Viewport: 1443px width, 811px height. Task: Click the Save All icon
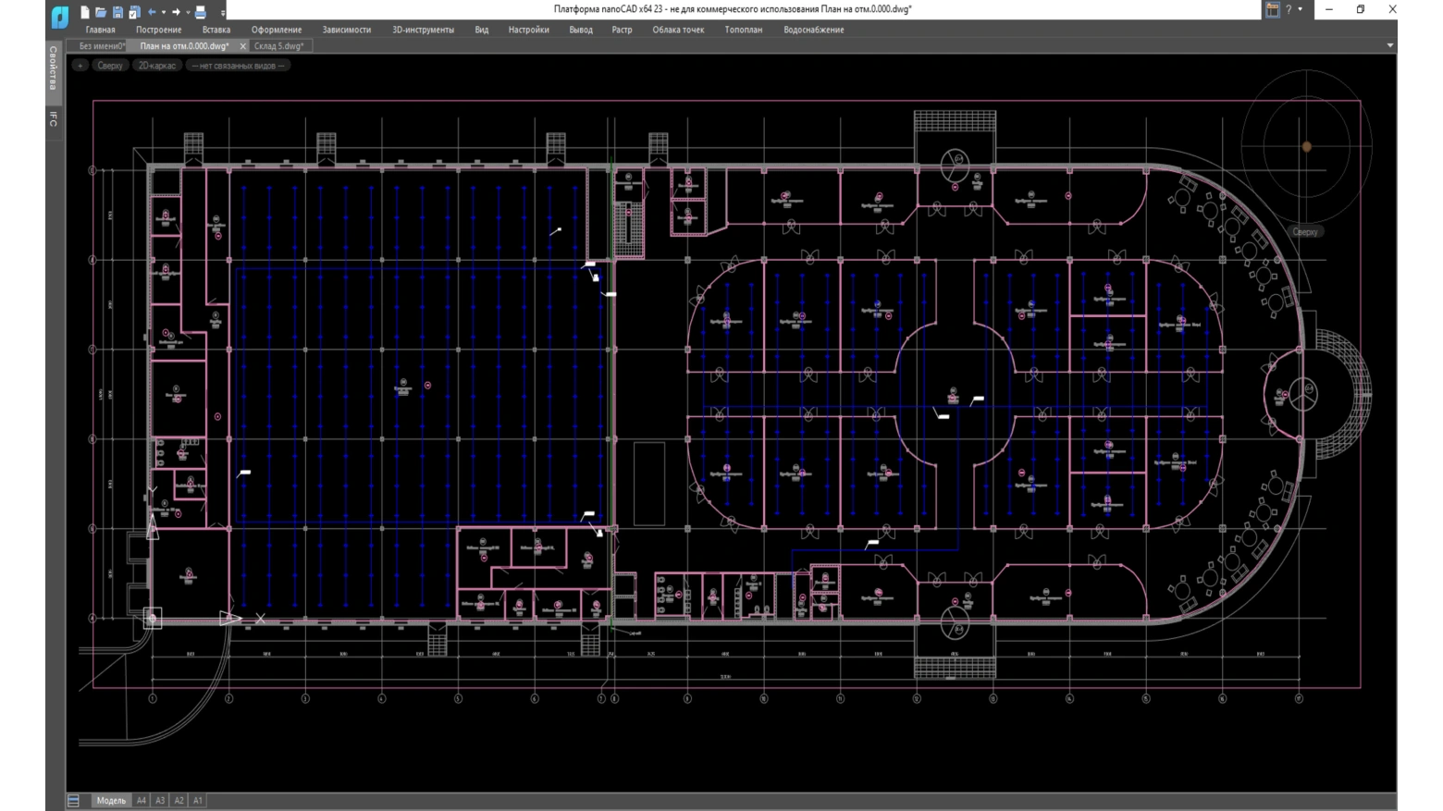[x=134, y=12]
